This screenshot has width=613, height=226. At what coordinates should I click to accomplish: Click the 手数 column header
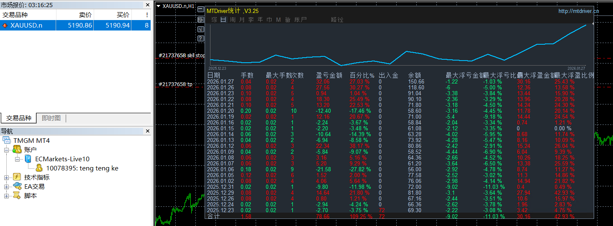pos(247,76)
